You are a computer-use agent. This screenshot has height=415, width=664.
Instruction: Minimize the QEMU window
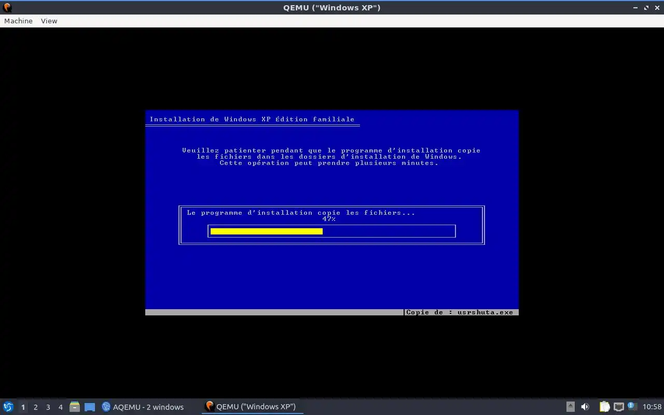click(635, 8)
